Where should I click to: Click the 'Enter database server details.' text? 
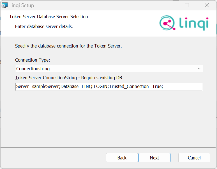[44, 26]
